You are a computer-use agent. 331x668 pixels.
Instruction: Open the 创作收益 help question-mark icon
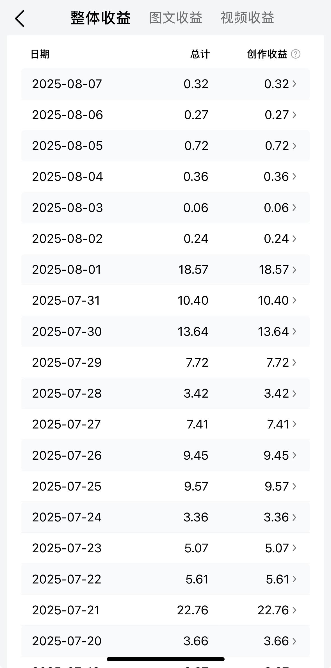[295, 54]
